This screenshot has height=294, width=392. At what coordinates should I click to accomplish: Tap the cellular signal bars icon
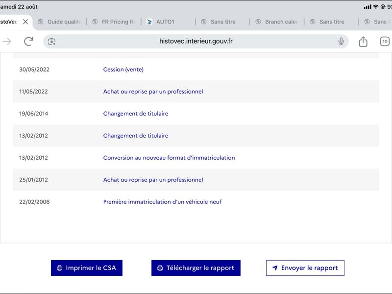(367, 7)
